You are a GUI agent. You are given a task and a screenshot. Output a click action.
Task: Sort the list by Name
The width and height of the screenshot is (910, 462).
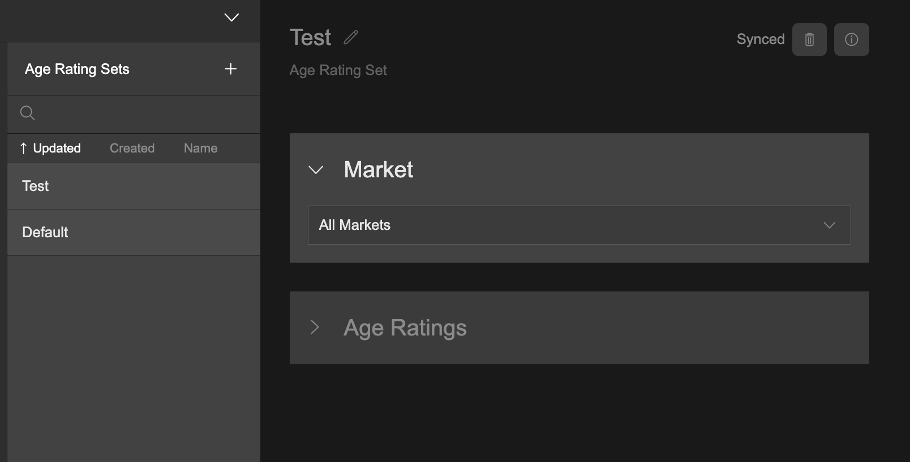point(200,149)
